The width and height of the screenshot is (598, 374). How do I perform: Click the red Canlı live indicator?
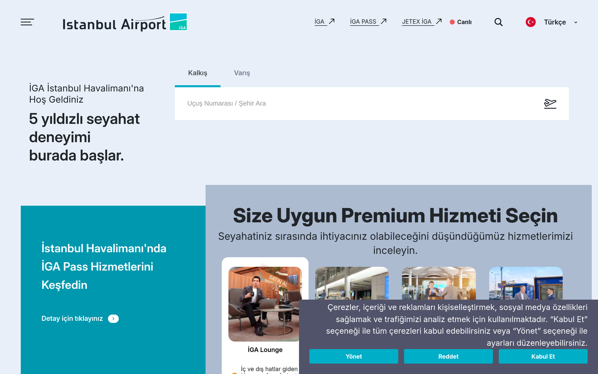click(461, 22)
